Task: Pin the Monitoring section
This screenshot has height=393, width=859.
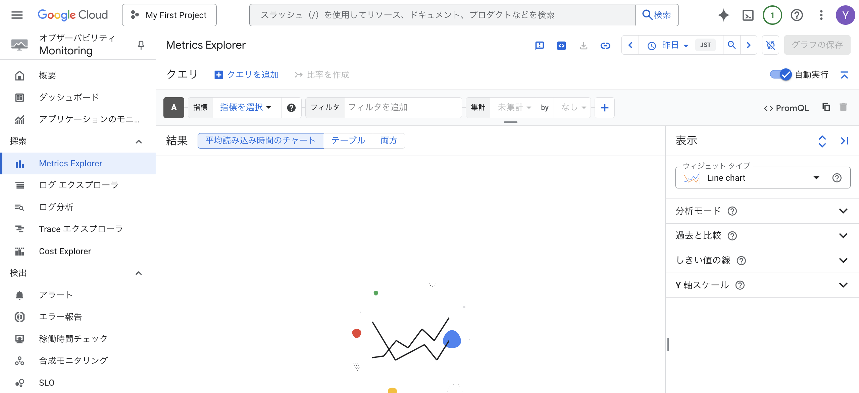Action: [x=141, y=45]
